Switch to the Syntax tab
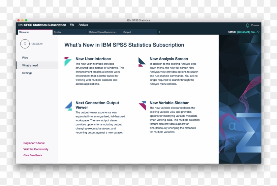Image resolution: width=277 pixels, height=186 pixels. [x=70, y=32]
